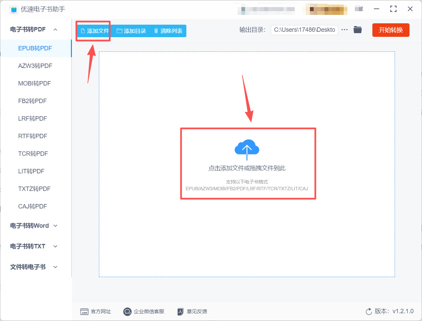Start conversion with 开始转换 button
422x321 pixels.
coord(391,30)
